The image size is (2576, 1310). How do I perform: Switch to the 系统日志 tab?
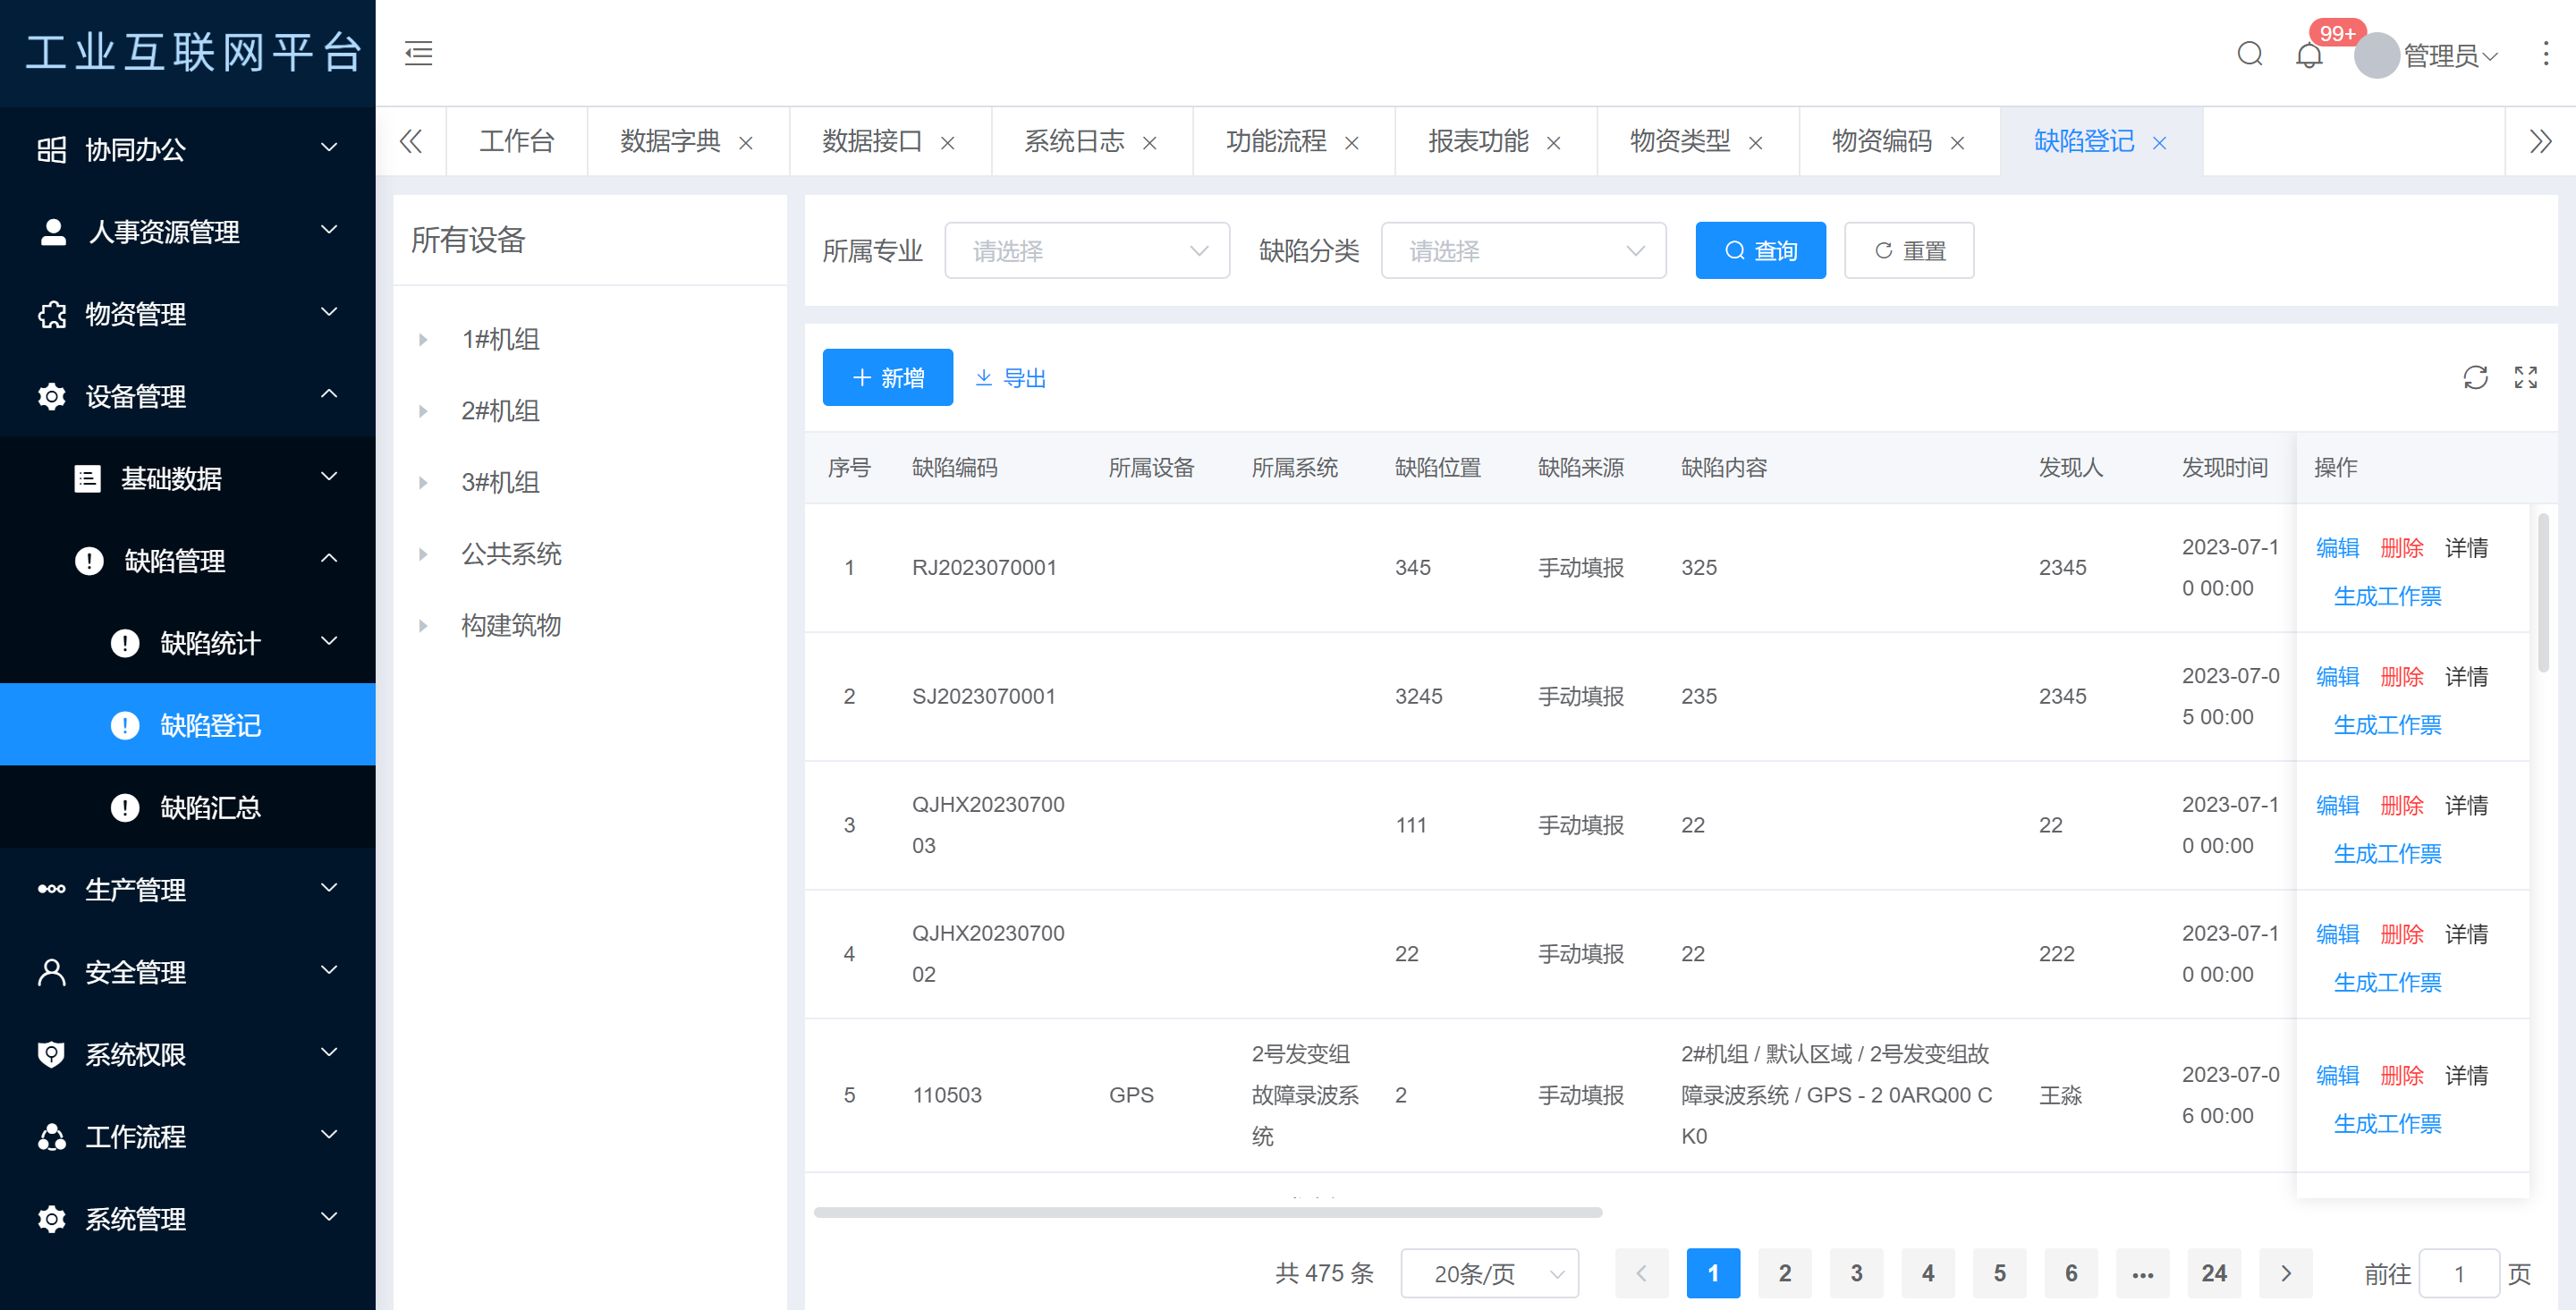pos(1074,142)
